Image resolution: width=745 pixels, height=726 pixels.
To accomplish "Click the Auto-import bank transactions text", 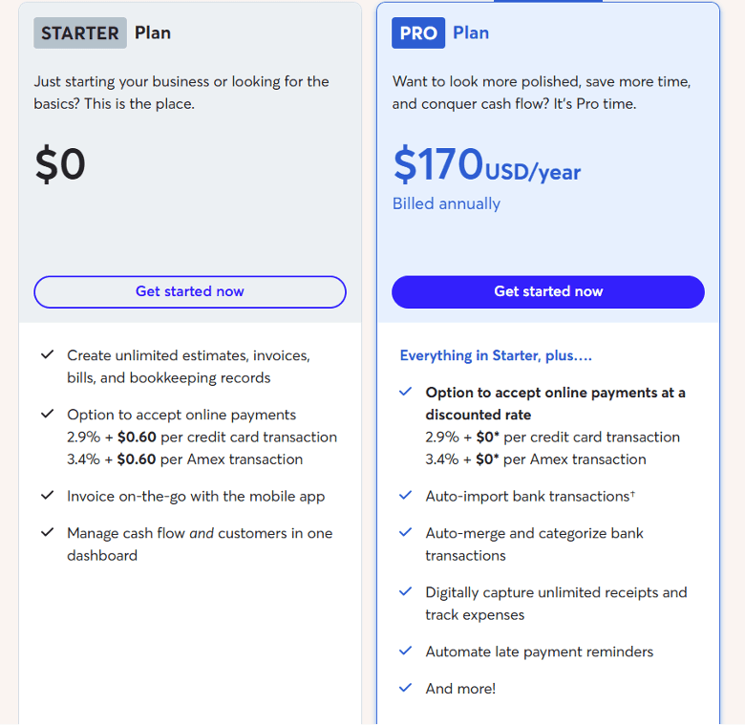I will coord(530,497).
